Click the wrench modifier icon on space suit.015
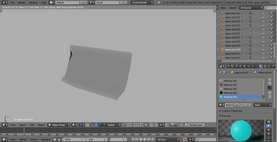Viewport: 277px width, 142px height. (x=250, y=29)
